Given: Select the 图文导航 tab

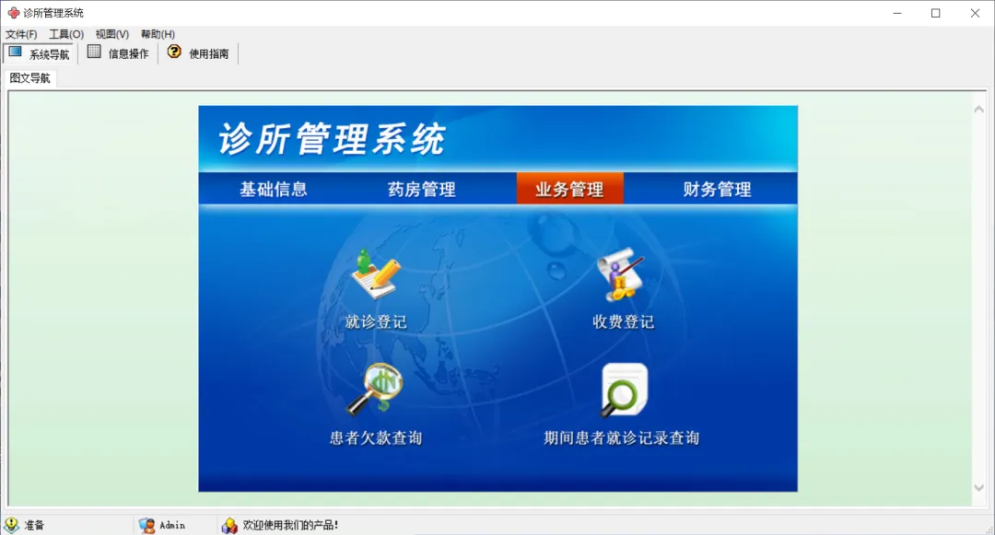Looking at the screenshot, I should 29,78.
